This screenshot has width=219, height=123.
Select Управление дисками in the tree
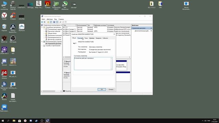pos(54,44)
